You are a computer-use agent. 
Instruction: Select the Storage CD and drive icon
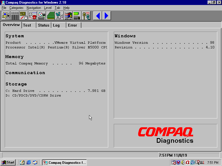click(x=42, y=16)
